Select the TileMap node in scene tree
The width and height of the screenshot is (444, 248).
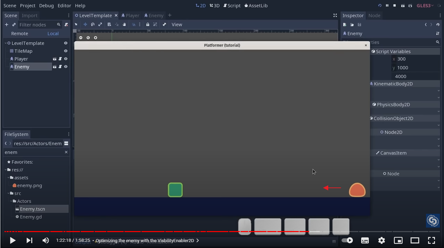23,51
